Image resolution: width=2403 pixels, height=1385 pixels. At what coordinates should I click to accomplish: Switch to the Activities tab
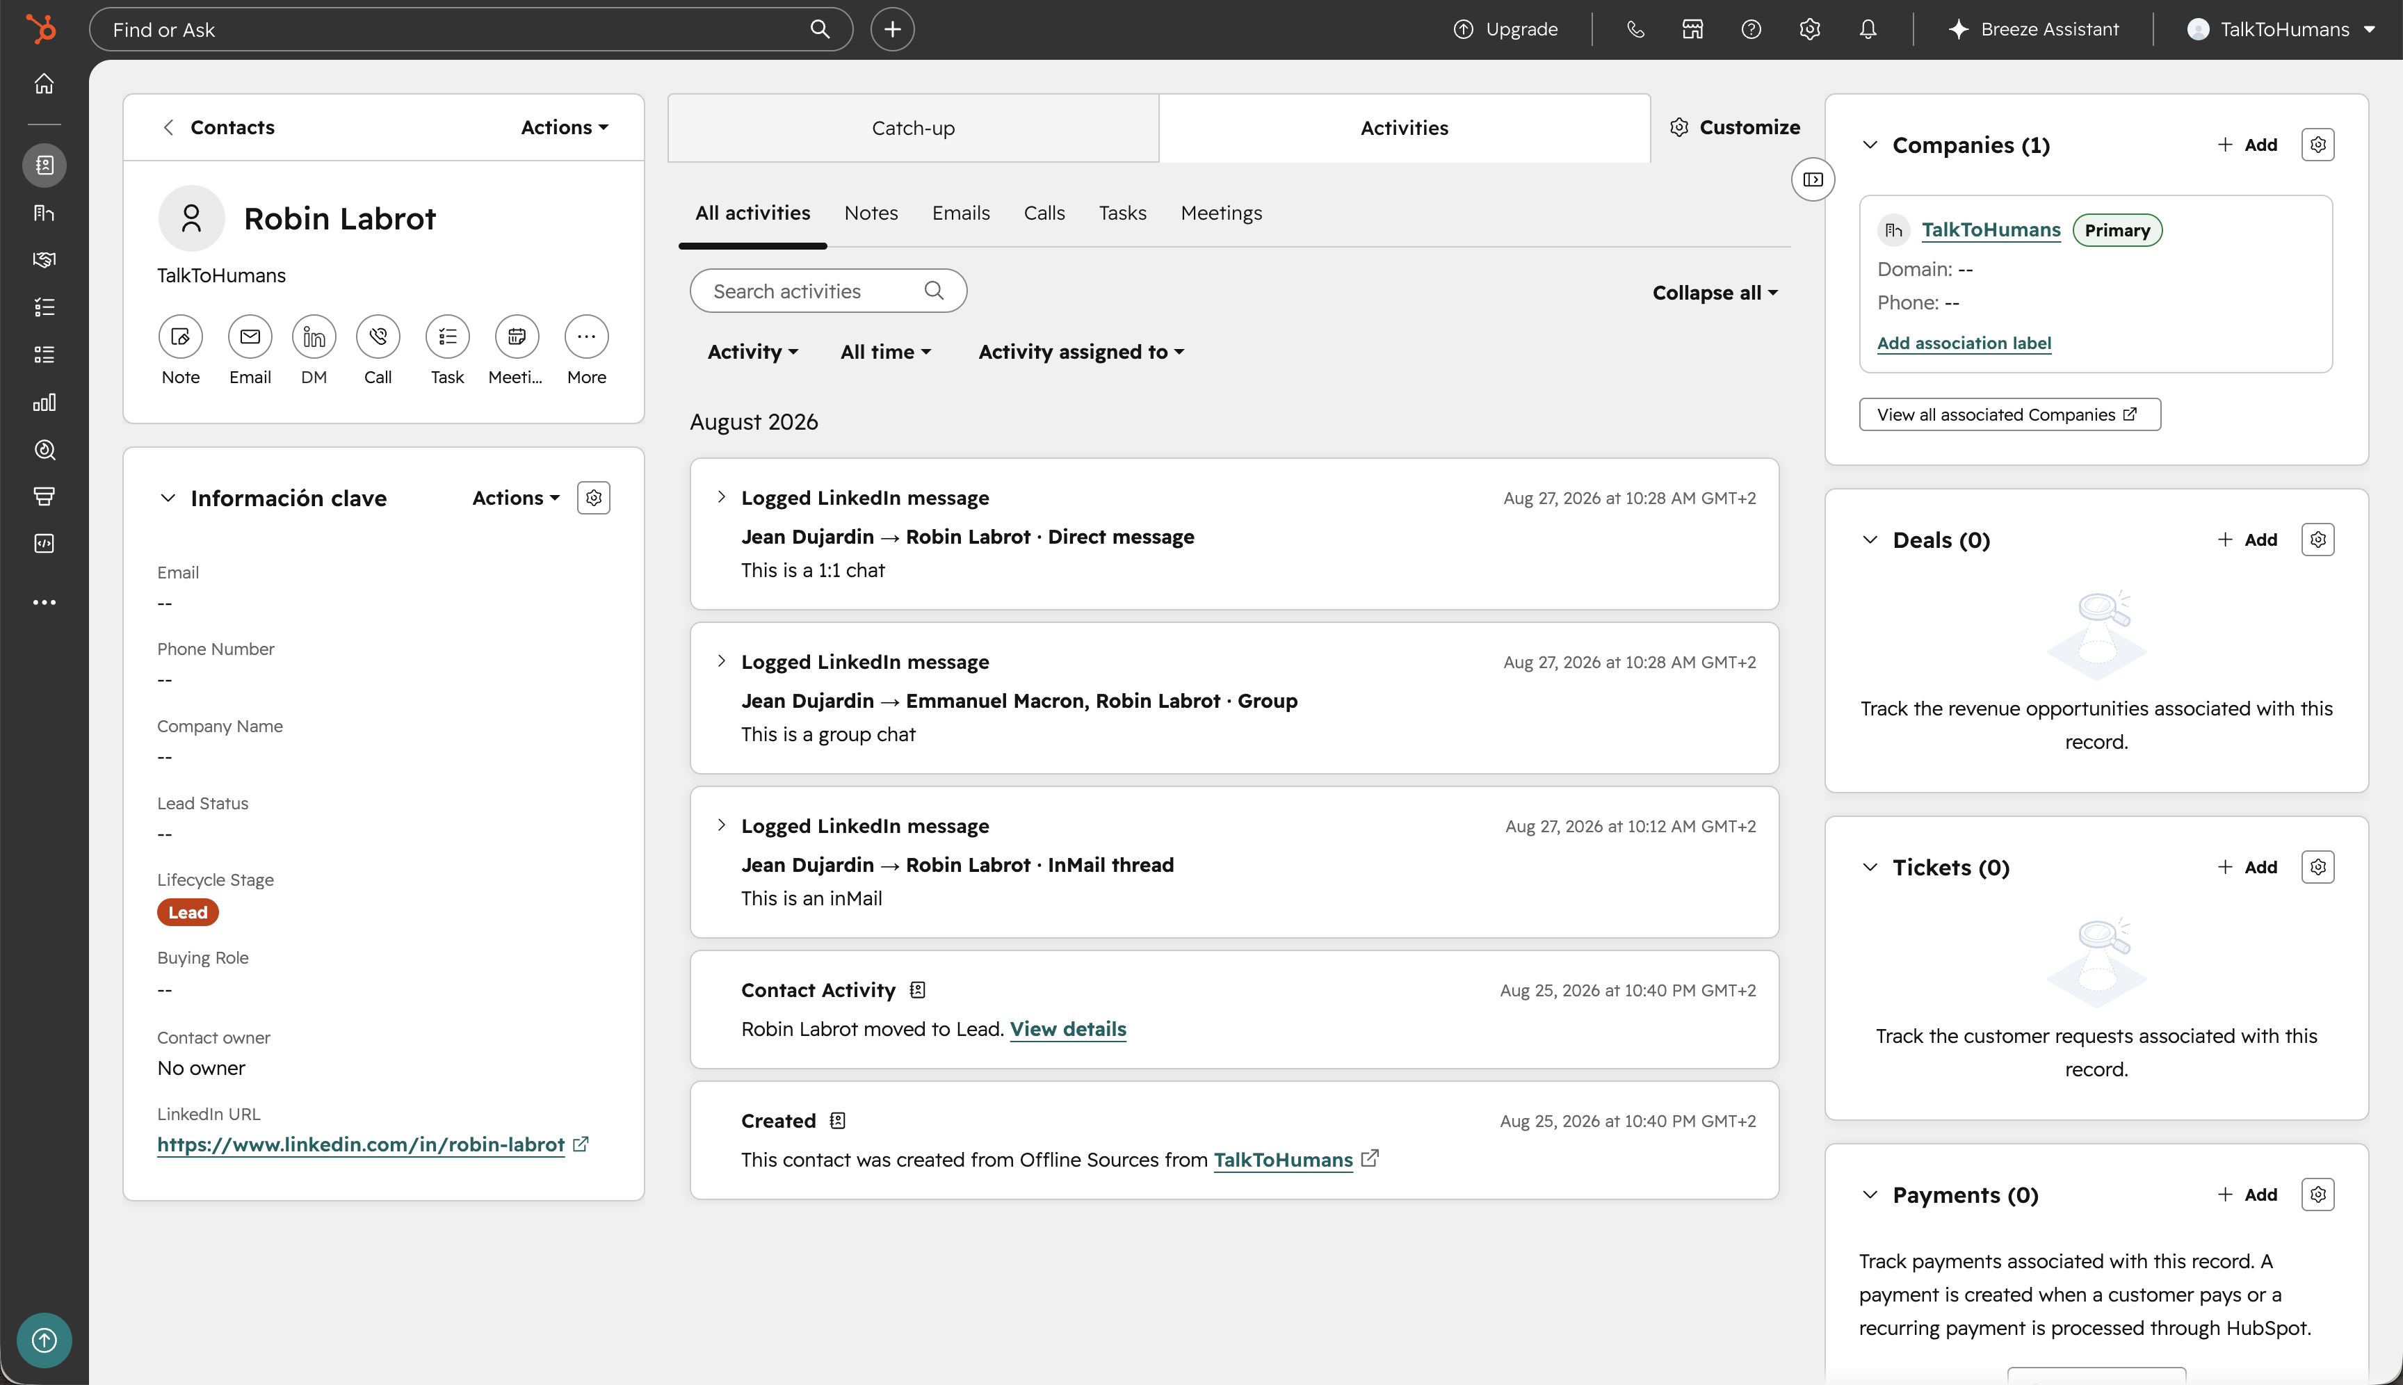click(1404, 127)
